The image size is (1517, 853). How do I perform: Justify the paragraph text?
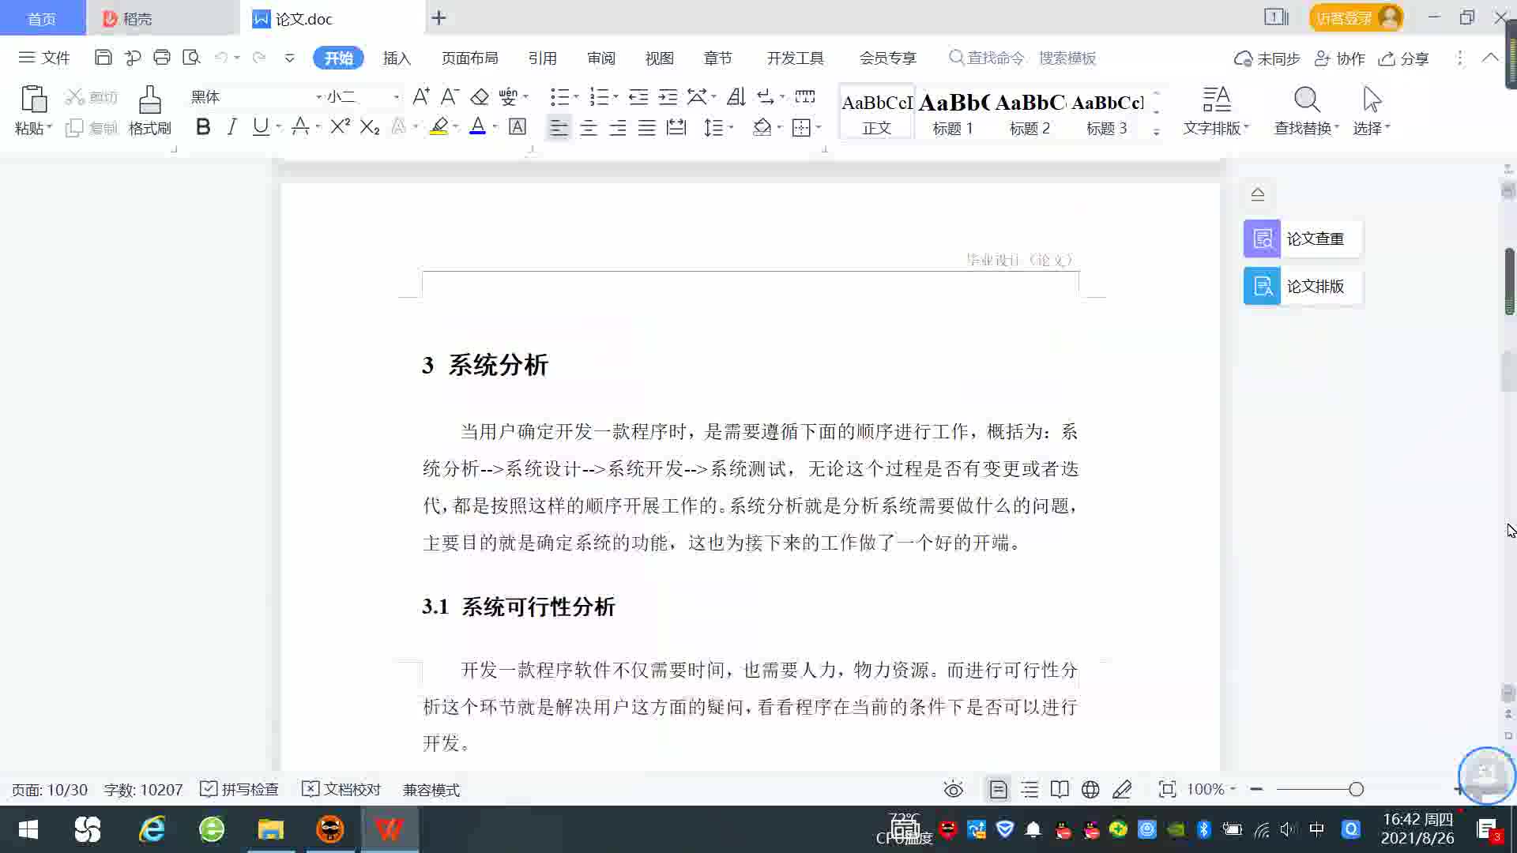[647, 127]
